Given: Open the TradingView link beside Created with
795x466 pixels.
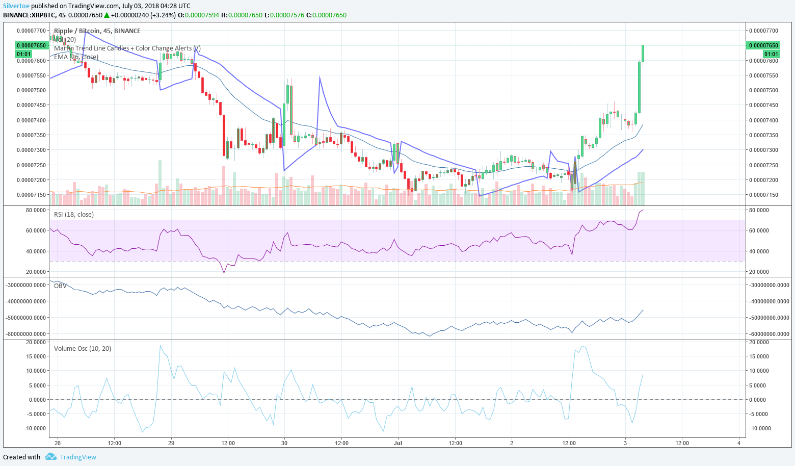Looking at the screenshot, I should 78,457.
